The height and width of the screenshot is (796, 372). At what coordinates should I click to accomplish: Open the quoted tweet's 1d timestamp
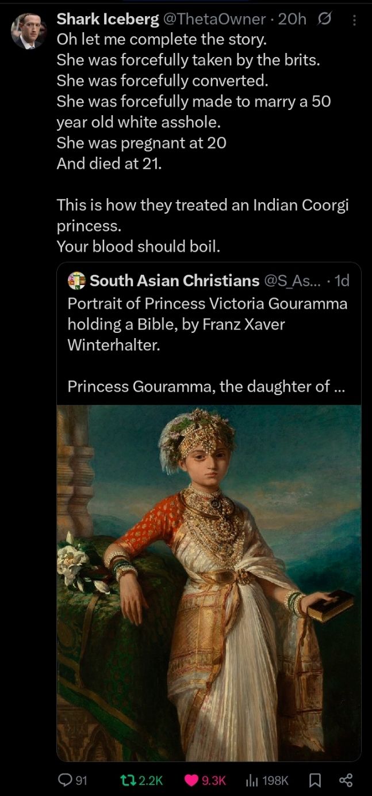pos(342,281)
